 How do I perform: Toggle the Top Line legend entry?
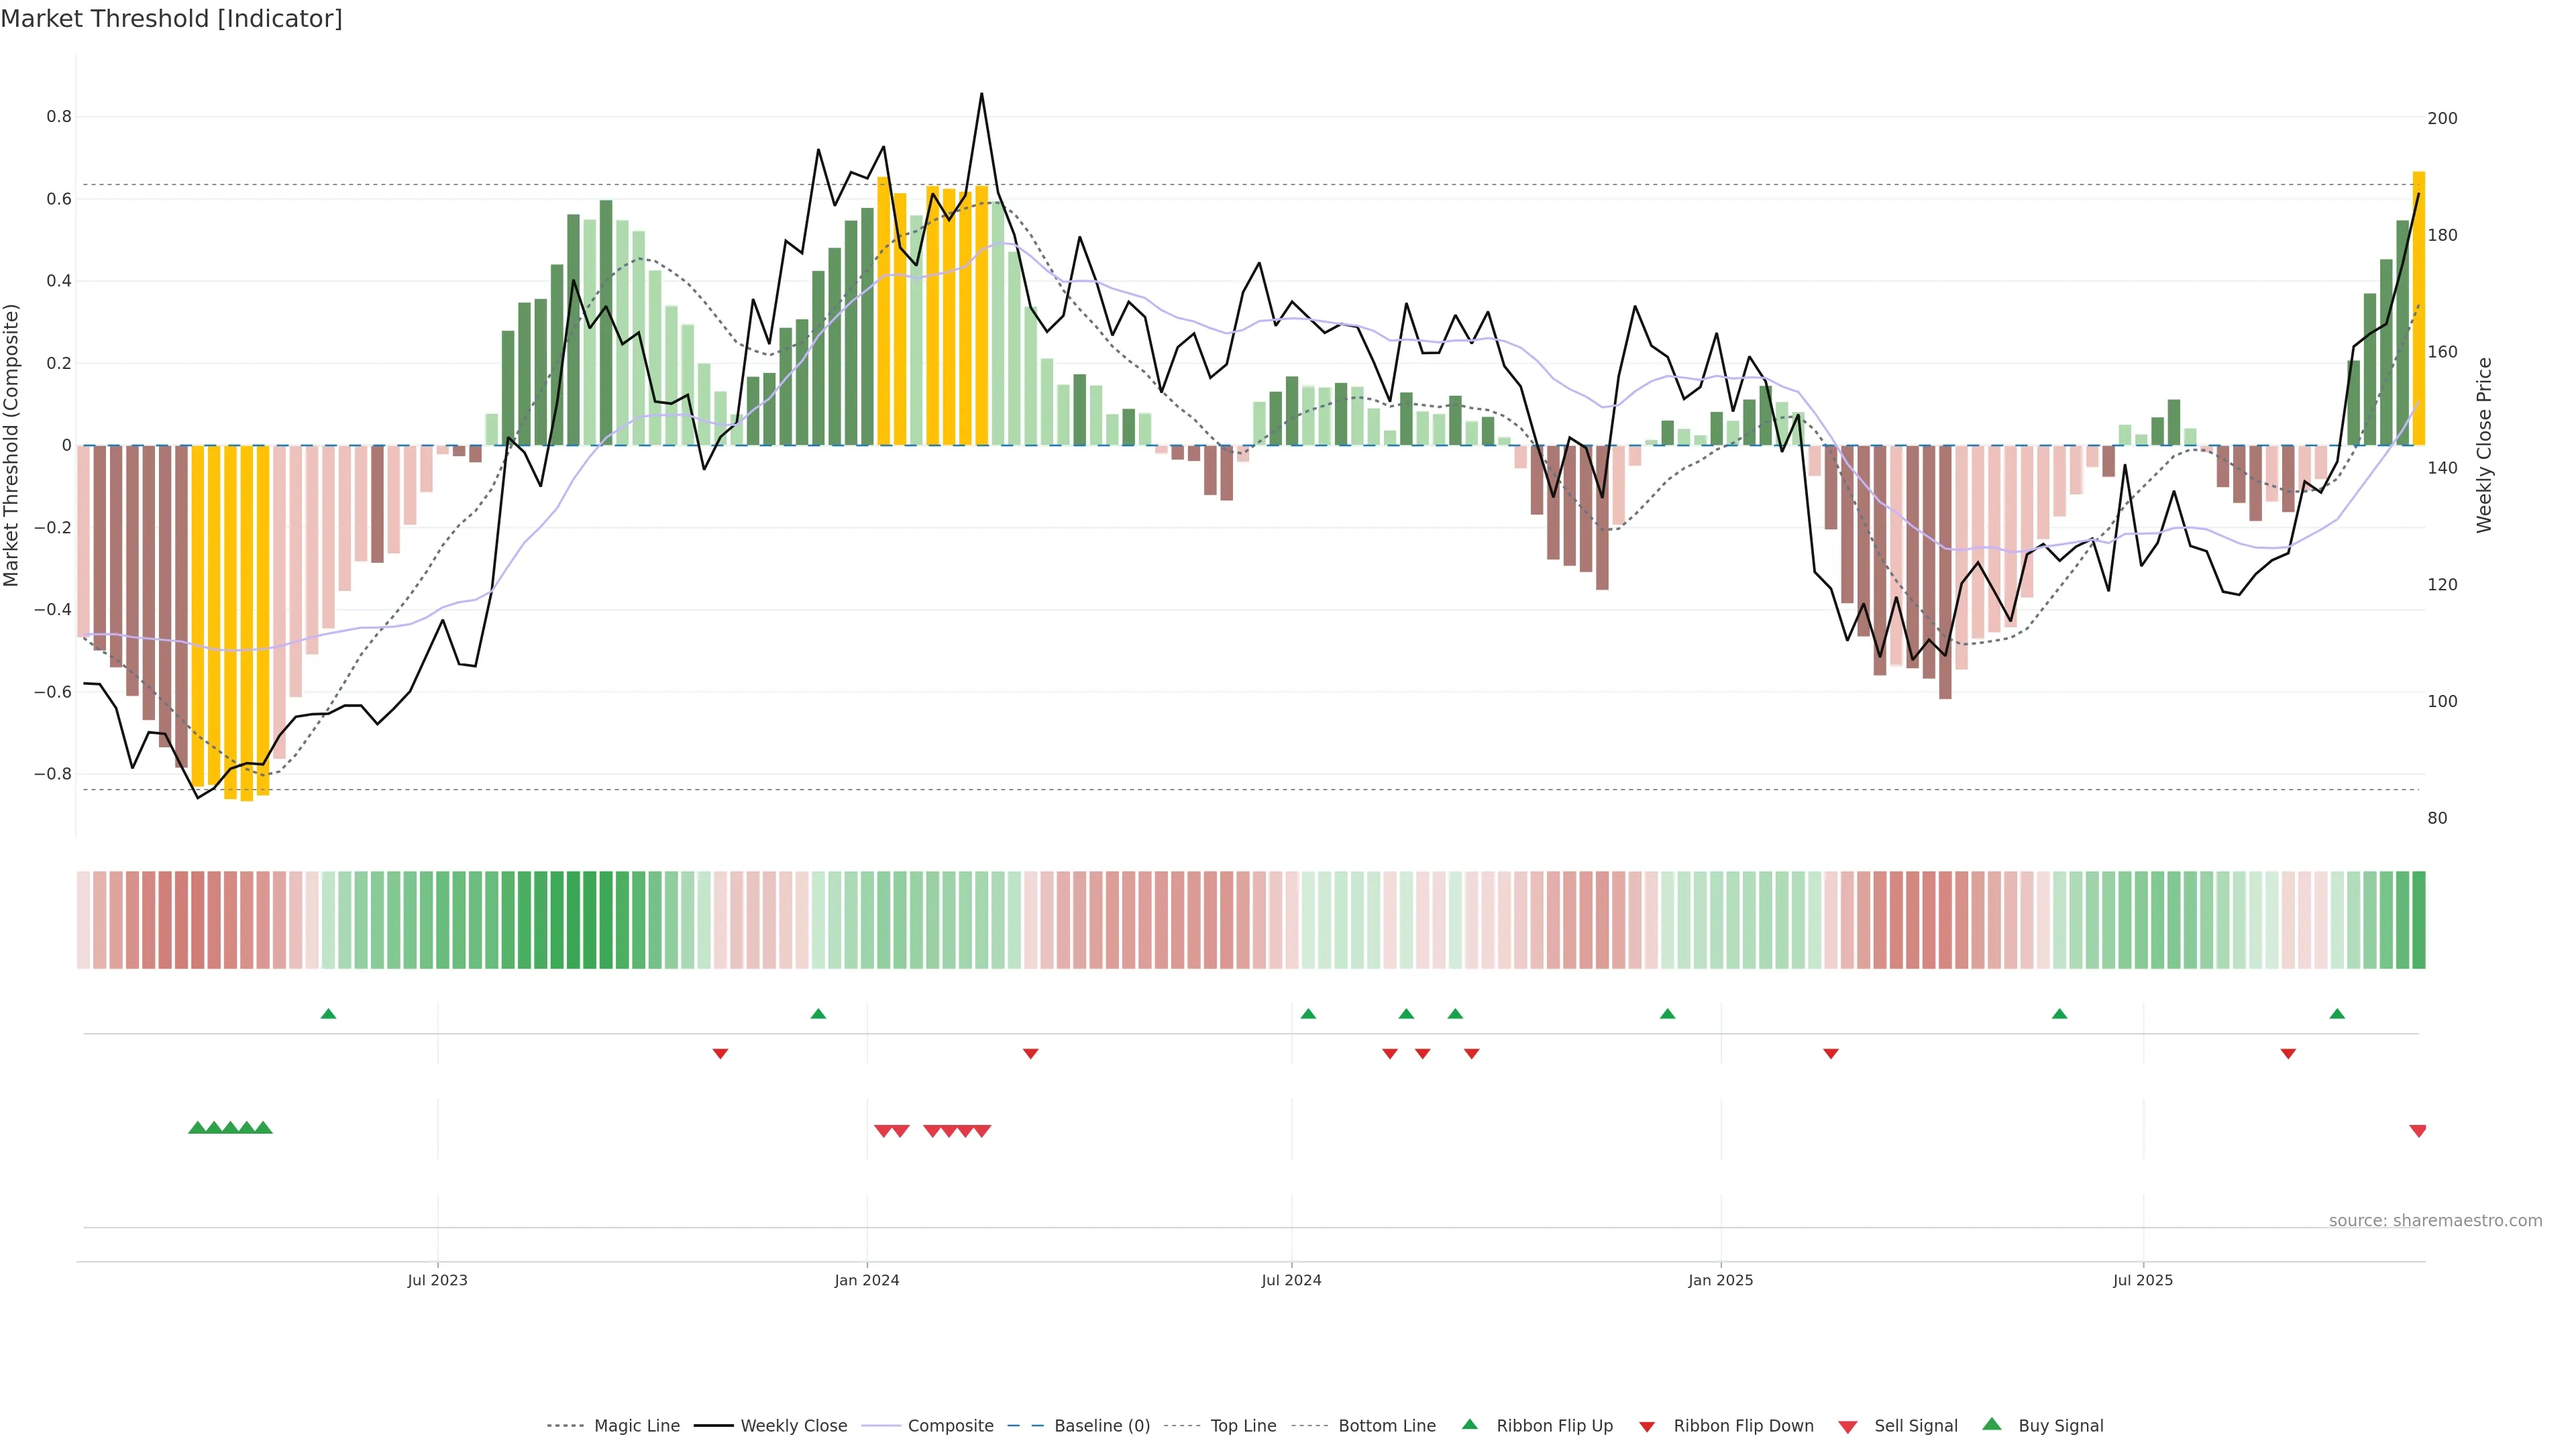coord(1243,1426)
